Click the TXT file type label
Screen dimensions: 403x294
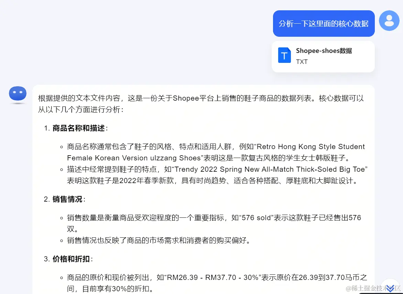[302, 61]
